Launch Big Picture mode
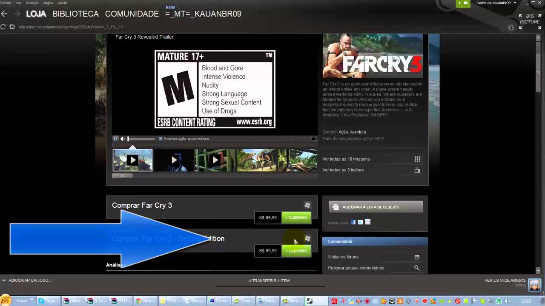This screenshot has width=545, height=306. pos(530,19)
